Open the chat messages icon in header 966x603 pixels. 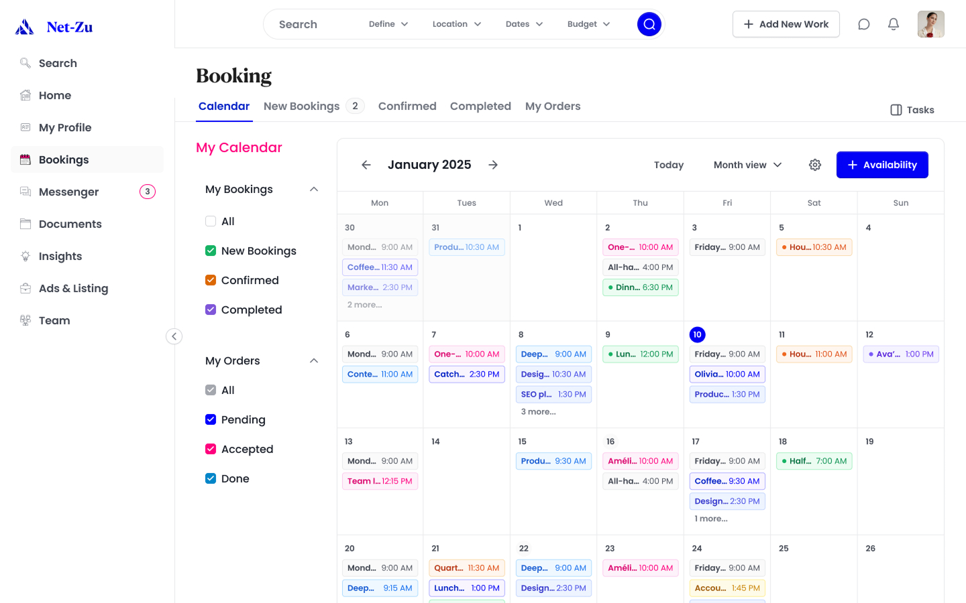point(864,24)
